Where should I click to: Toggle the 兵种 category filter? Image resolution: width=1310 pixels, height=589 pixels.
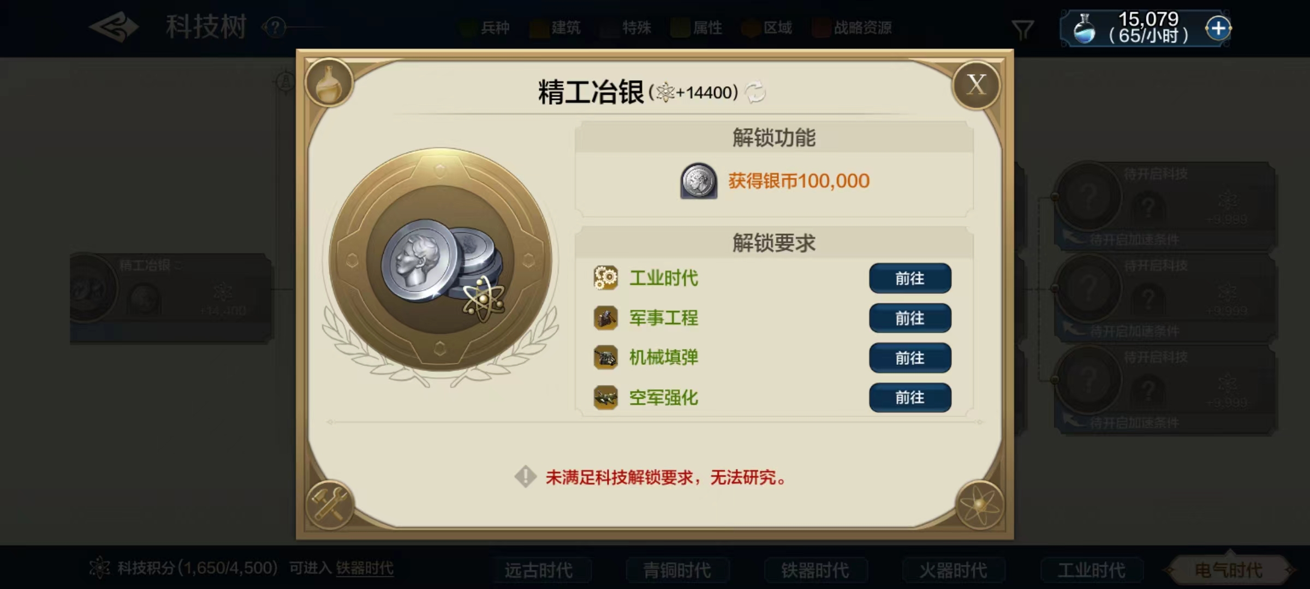(485, 28)
